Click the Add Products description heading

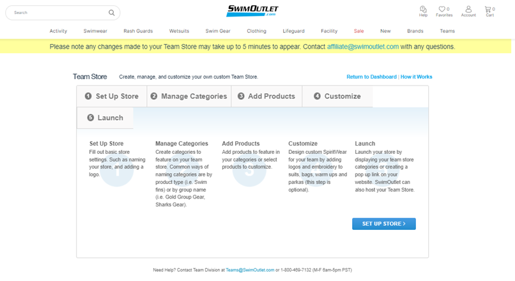(x=241, y=144)
